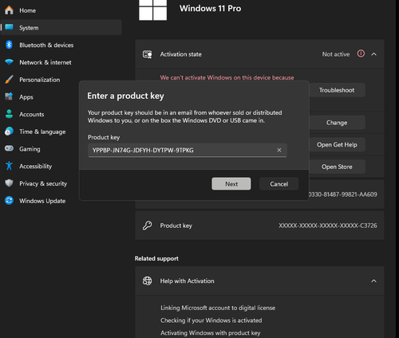Open Time & language settings
399x338 pixels.
coord(40,132)
